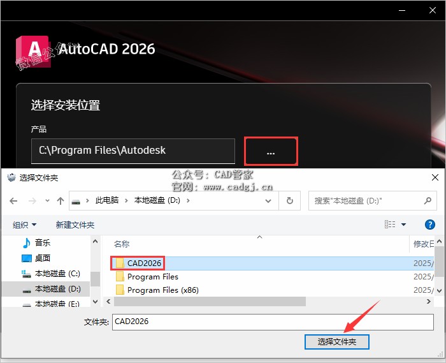
Task: Click the forward navigation arrow
Action: click(32, 201)
